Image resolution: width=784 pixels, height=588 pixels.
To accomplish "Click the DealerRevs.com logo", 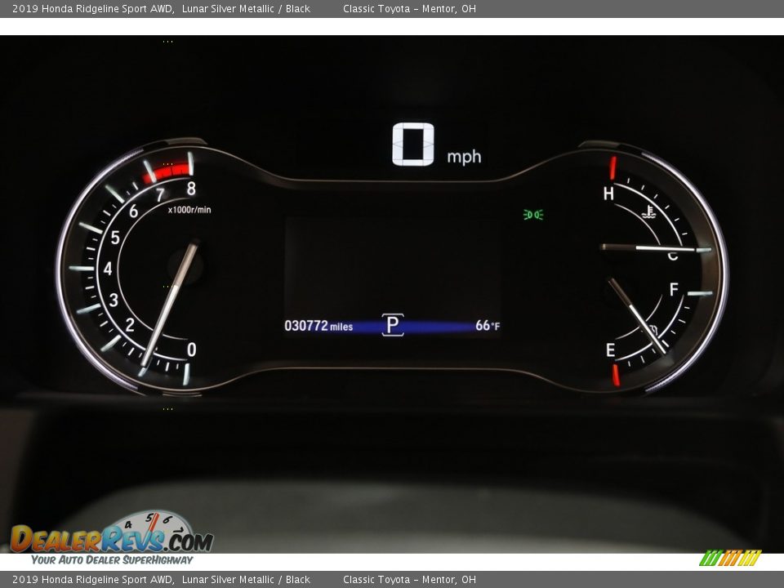I will 112,533.
